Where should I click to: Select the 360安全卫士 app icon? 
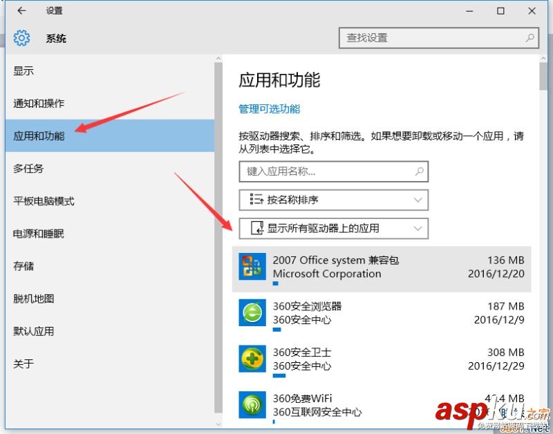coord(252,357)
